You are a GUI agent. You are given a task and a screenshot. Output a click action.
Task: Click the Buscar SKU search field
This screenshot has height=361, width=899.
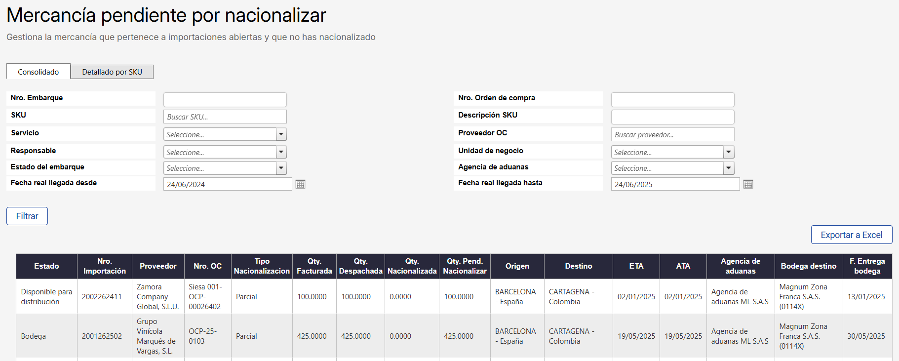225,117
